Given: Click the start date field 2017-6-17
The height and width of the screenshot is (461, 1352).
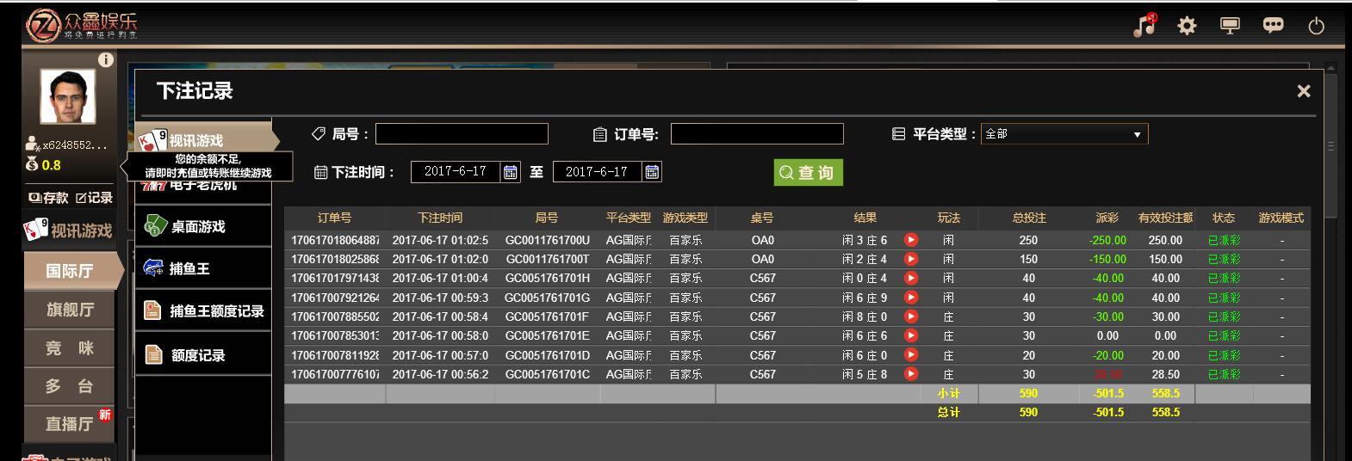Looking at the screenshot, I should (456, 172).
